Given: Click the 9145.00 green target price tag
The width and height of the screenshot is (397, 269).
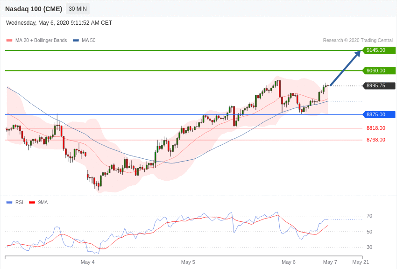Looking at the screenshot, I should click(x=379, y=50).
